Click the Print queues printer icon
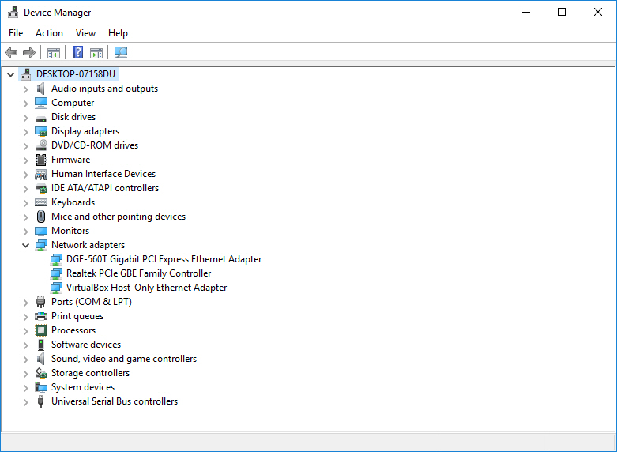The image size is (617, 452). click(41, 316)
